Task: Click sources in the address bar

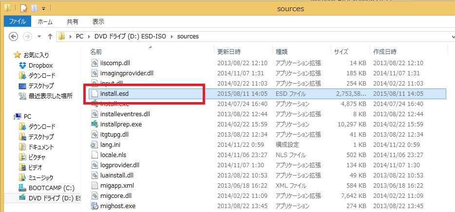Action: (188, 36)
